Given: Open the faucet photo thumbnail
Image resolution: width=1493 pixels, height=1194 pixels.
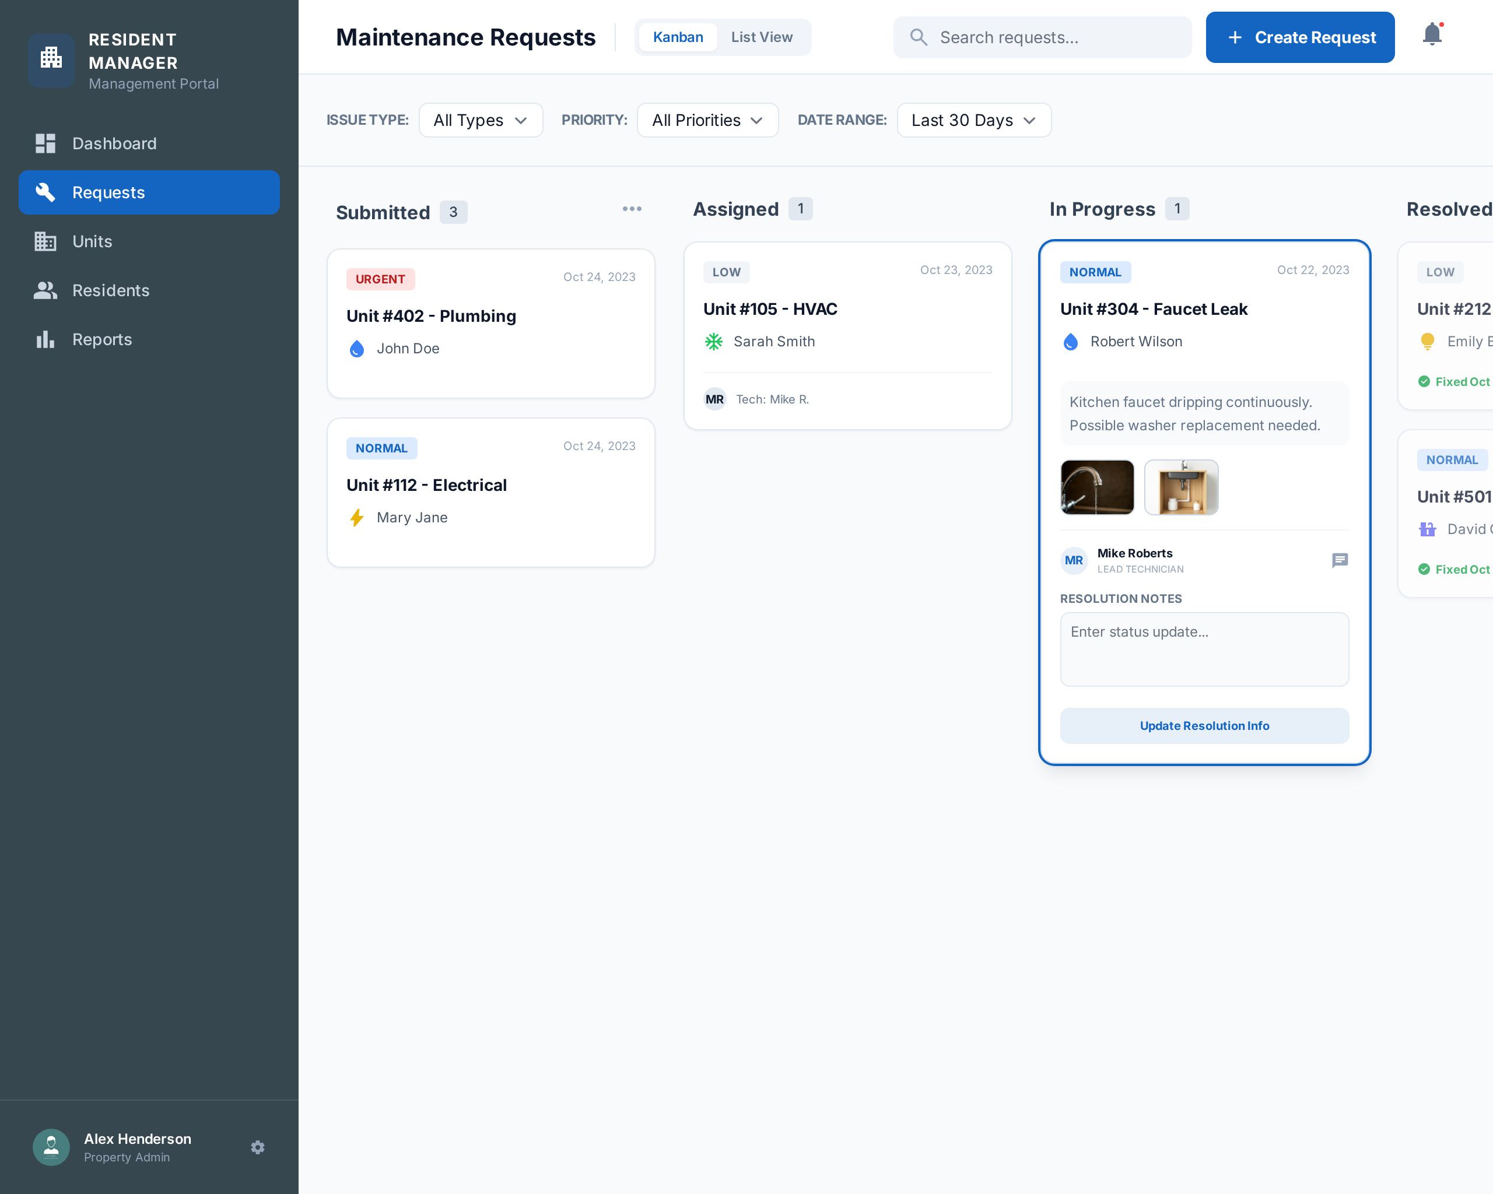Looking at the screenshot, I should 1097,487.
